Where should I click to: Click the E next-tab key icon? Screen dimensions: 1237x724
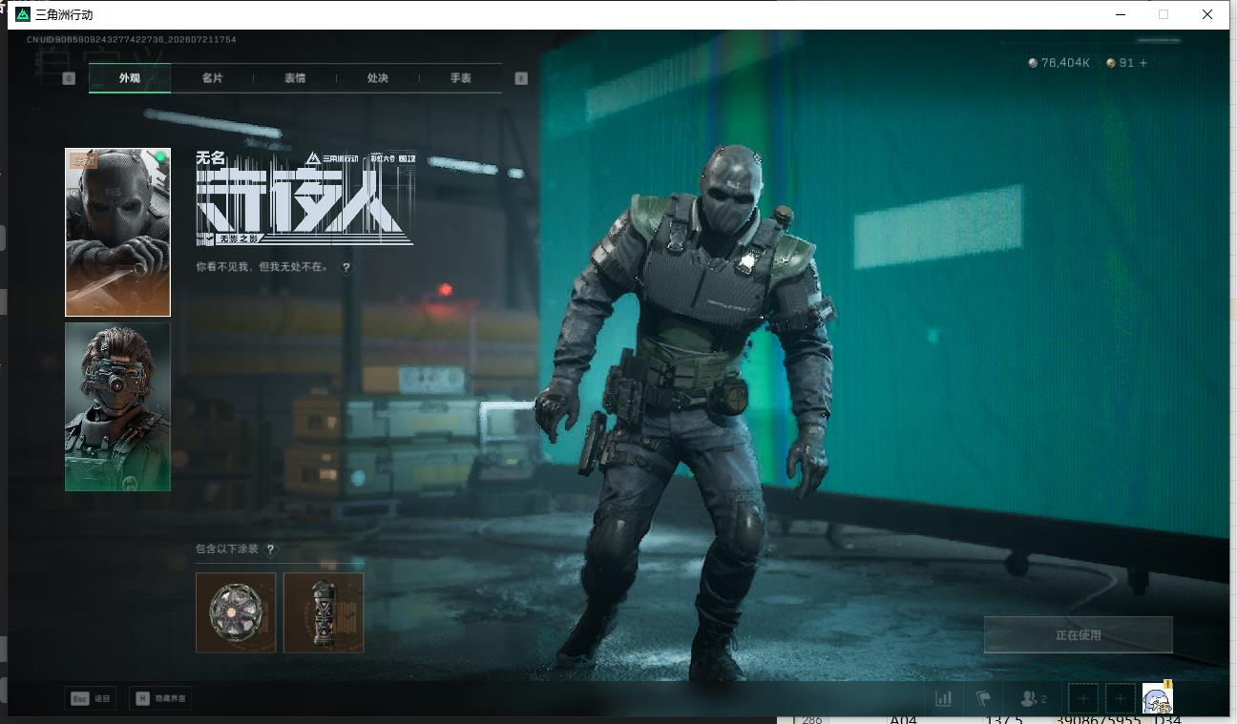click(521, 78)
